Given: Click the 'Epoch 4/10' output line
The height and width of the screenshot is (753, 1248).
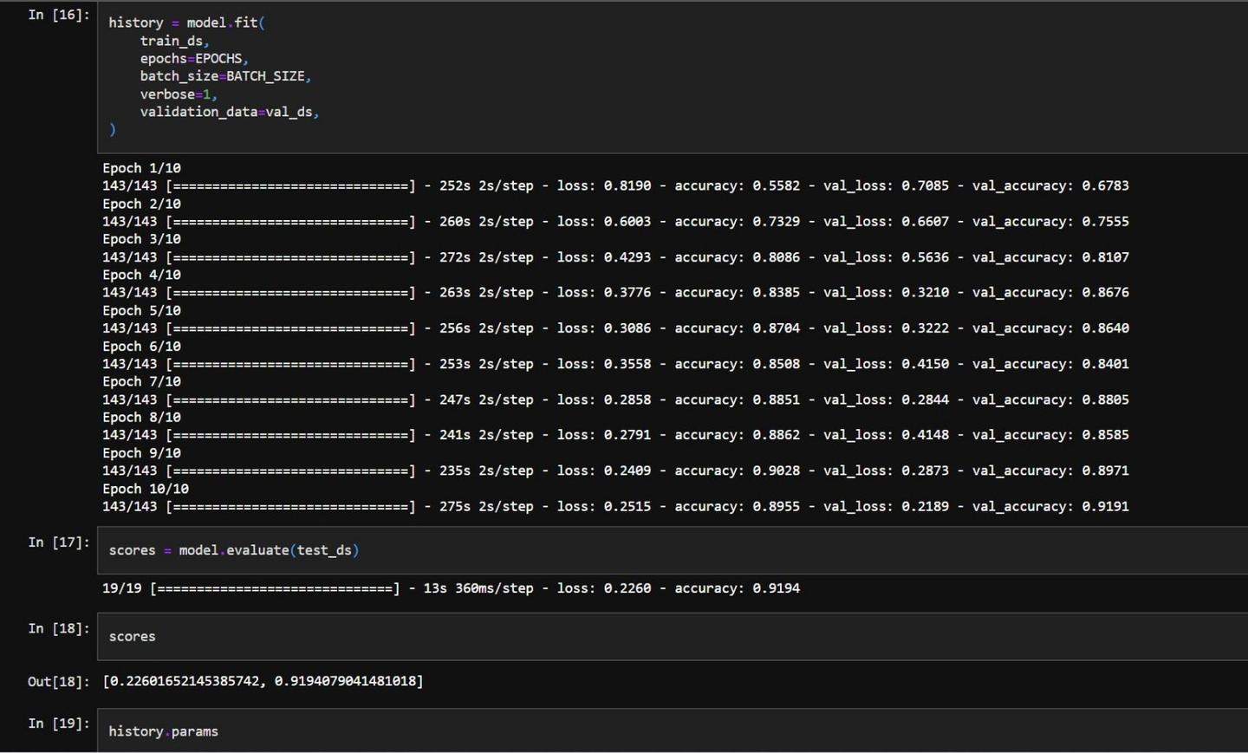Looking at the screenshot, I should [x=141, y=275].
